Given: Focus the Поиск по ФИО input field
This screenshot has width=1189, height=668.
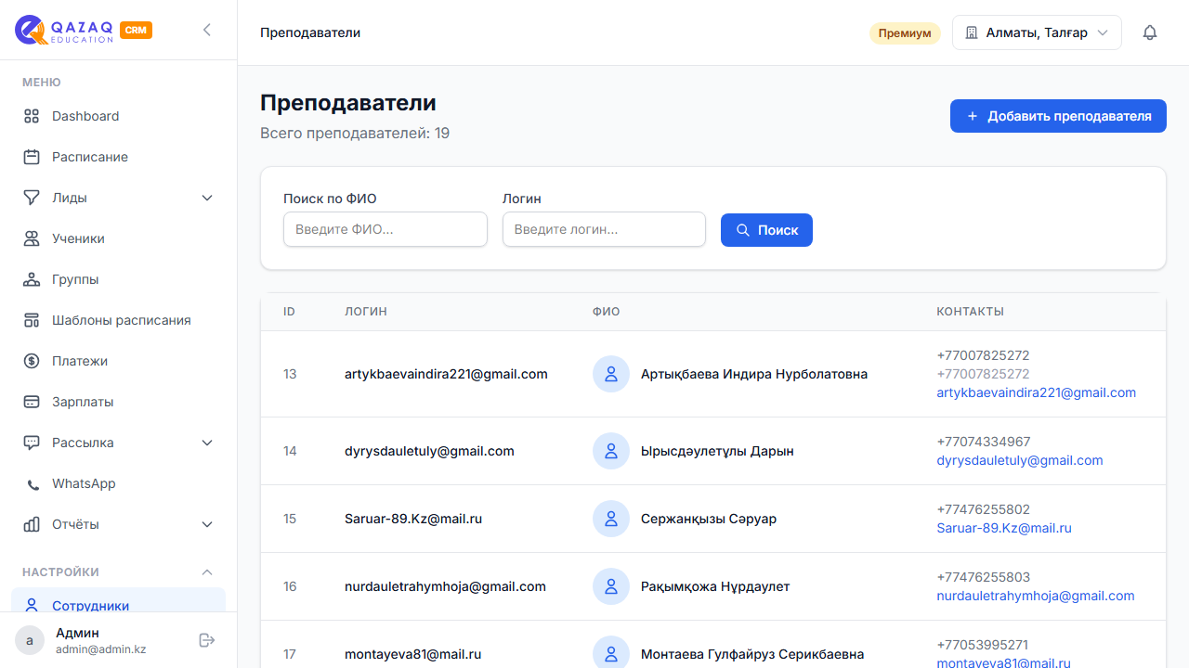Looking at the screenshot, I should [x=385, y=229].
